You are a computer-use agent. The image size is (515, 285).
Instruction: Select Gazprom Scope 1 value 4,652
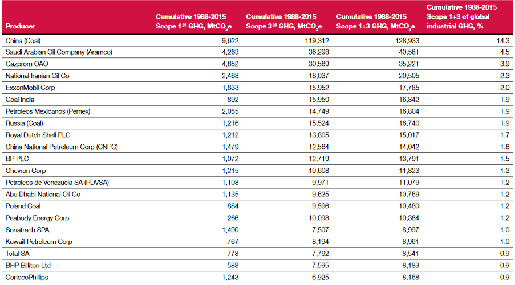(x=230, y=64)
